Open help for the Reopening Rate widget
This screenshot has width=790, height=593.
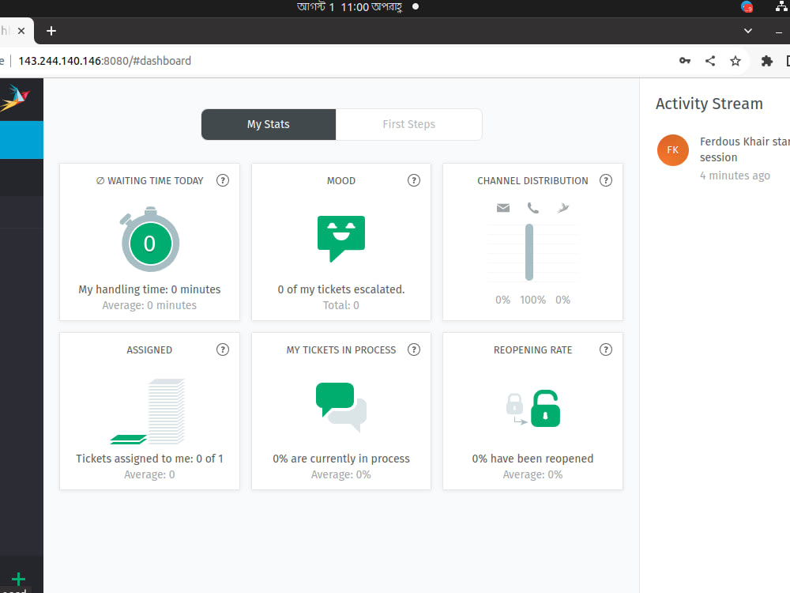(606, 349)
